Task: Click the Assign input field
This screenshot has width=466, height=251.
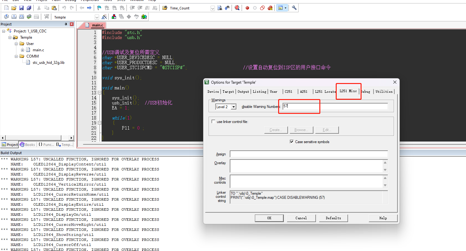Action: [309, 154]
